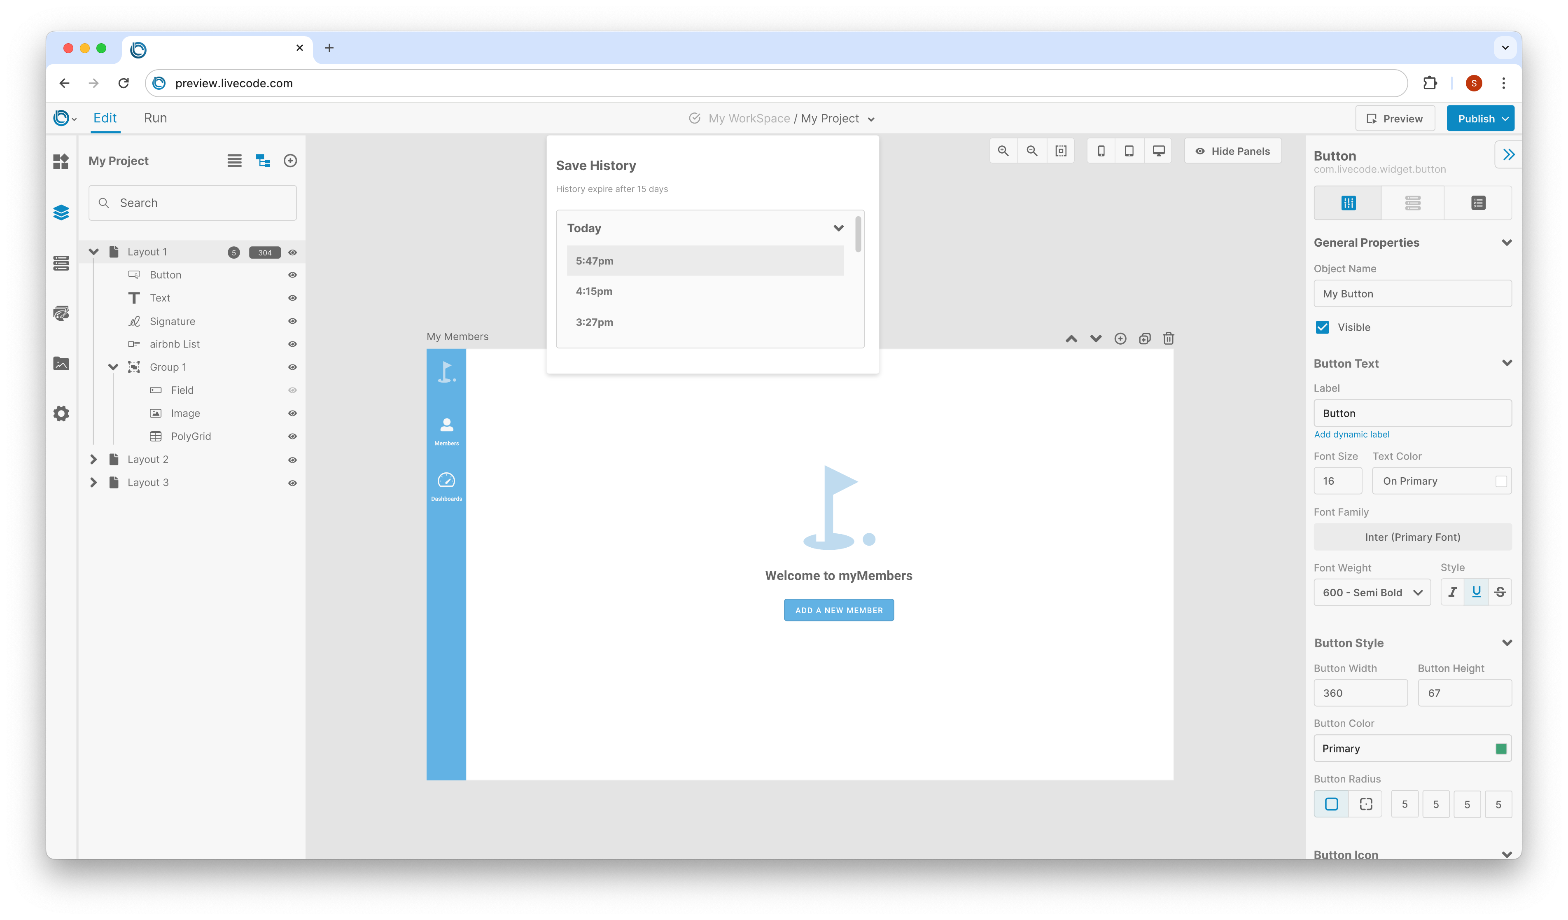Open the settings gear in left sidebar

(x=61, y=414)
